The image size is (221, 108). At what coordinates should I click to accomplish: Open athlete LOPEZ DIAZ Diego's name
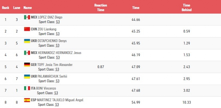[x=50, y=17]
